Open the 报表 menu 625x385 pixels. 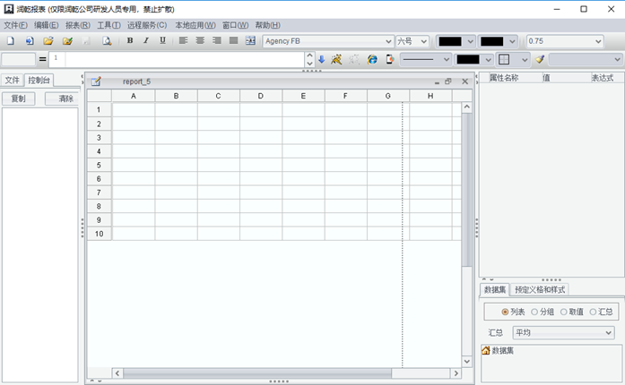pos(78,25)
